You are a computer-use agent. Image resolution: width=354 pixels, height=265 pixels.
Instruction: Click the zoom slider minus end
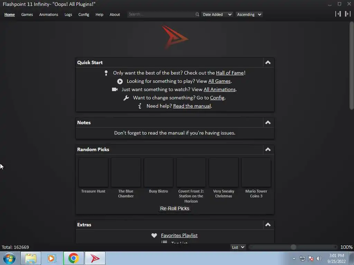[x=251, y=247]
